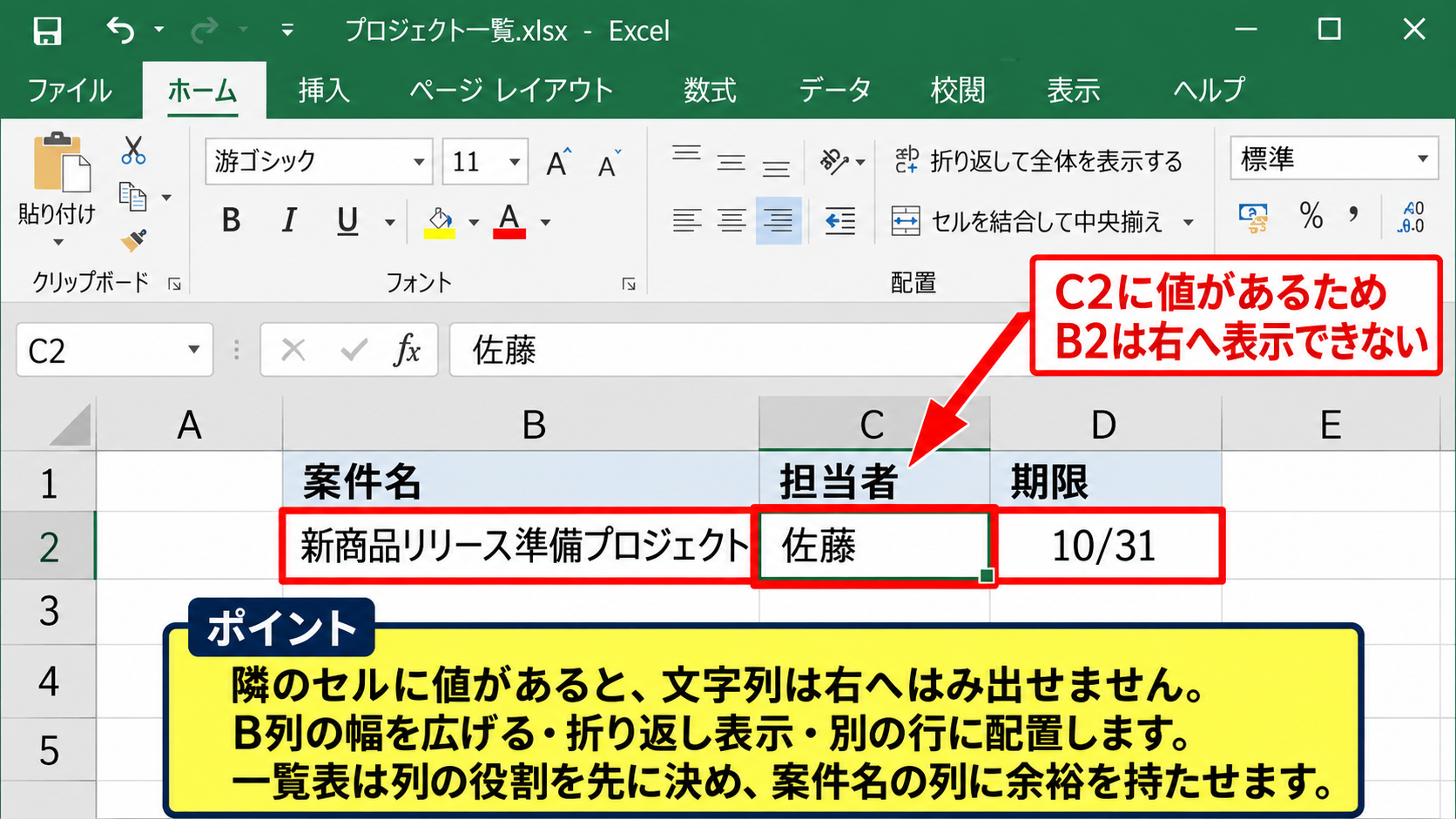Click the Copy icon

[132, 198]
